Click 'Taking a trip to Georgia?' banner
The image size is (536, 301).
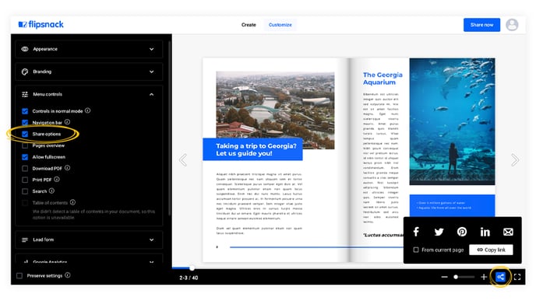(252, 149)
